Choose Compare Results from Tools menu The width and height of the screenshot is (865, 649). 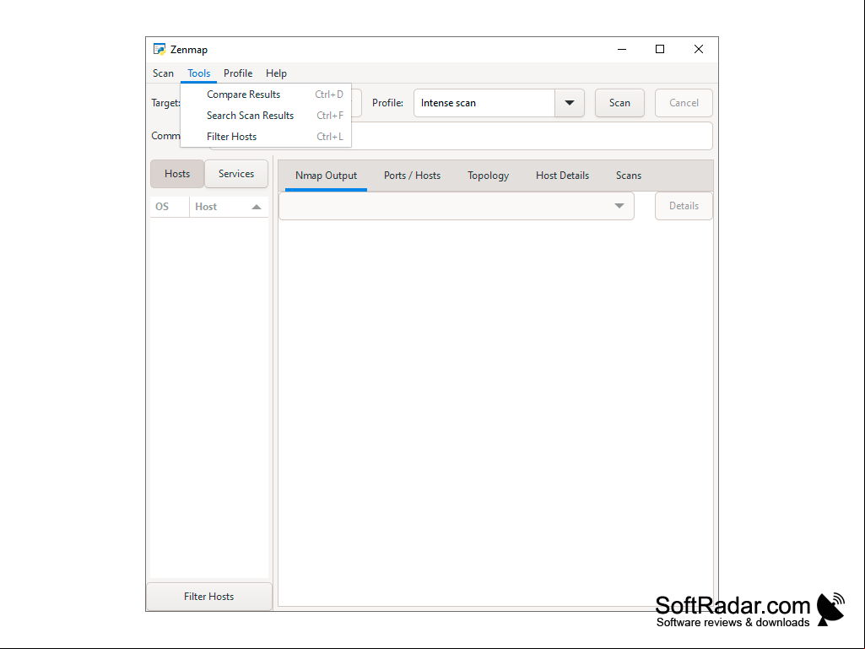pyautogui.click(x=266, y=95)
